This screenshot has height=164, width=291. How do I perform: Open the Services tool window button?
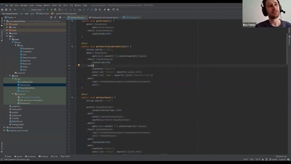(x=30, y=156)
